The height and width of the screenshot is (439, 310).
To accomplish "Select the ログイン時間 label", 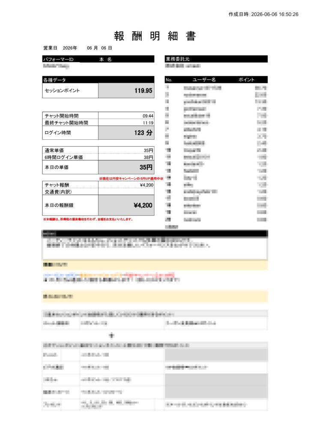I will 57,133.
